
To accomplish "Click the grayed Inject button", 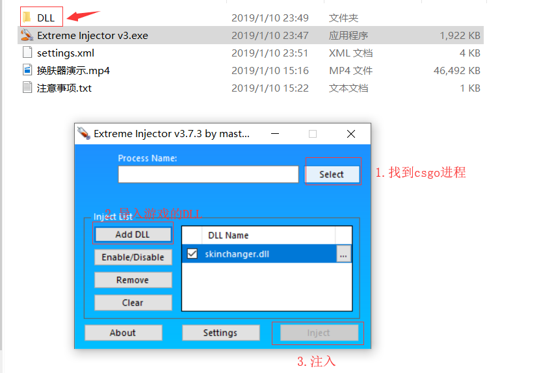I will click(x=319, y=333).
